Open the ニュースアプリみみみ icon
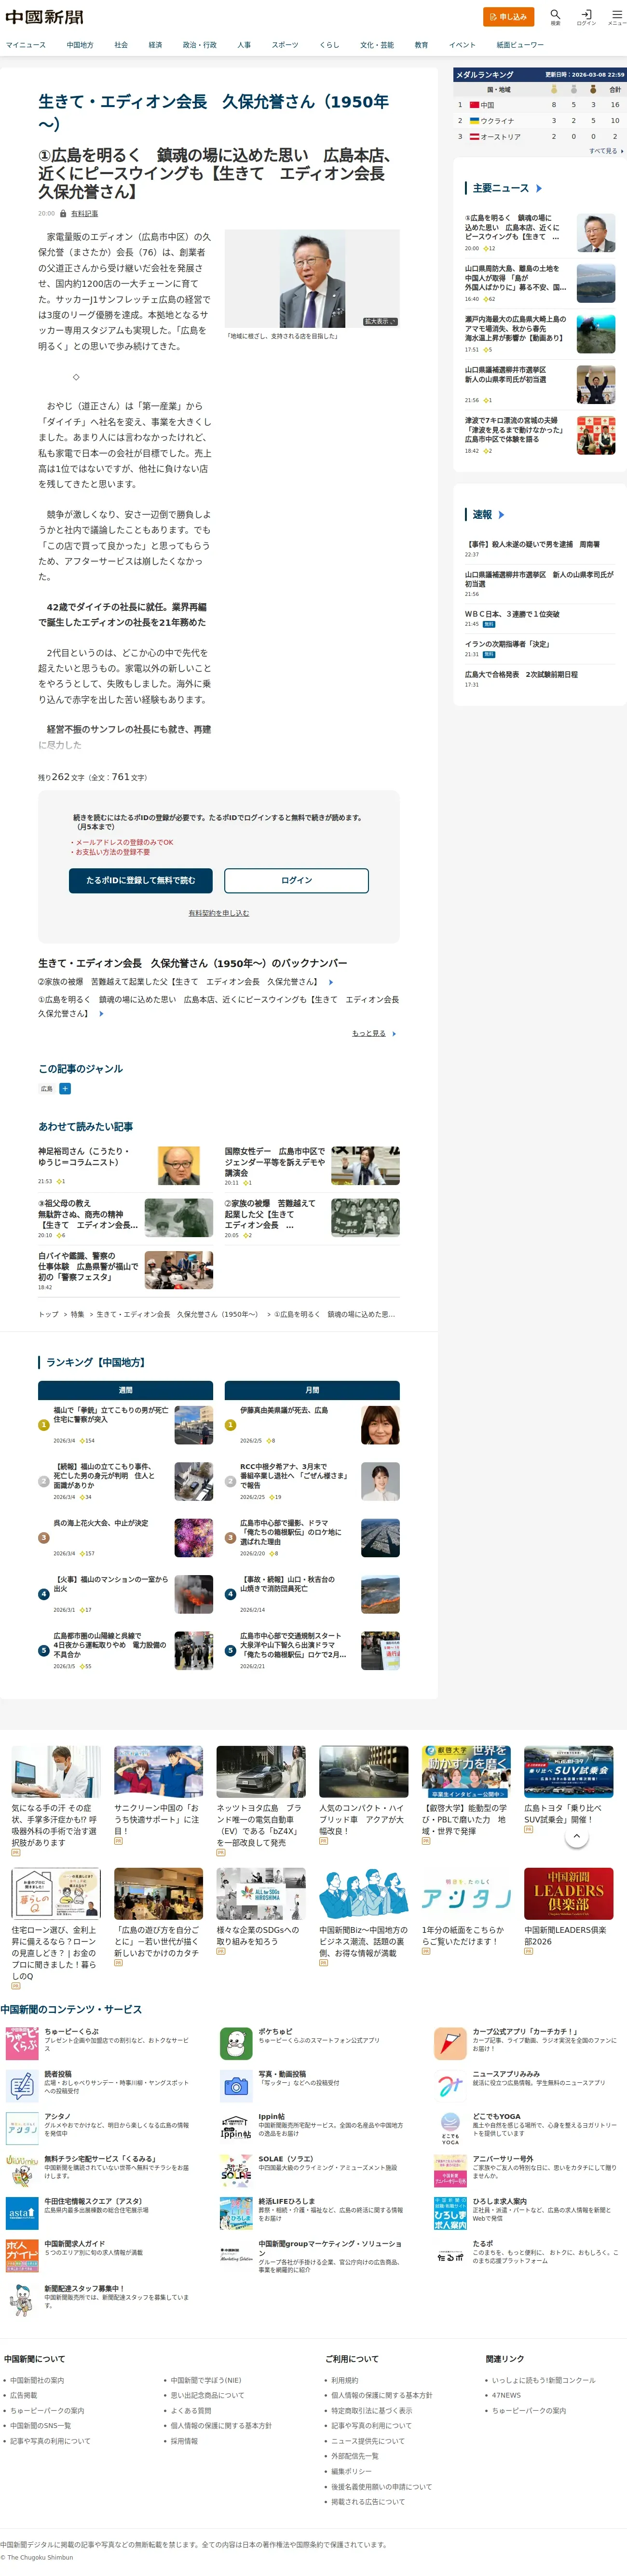 (x=450, y=2085)
